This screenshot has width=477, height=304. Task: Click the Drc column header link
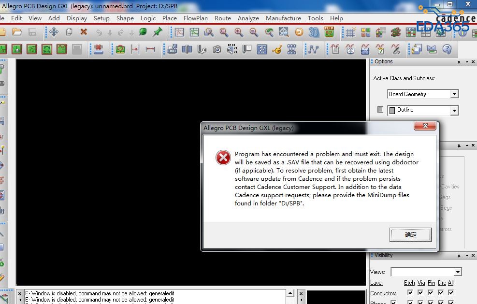442,283
